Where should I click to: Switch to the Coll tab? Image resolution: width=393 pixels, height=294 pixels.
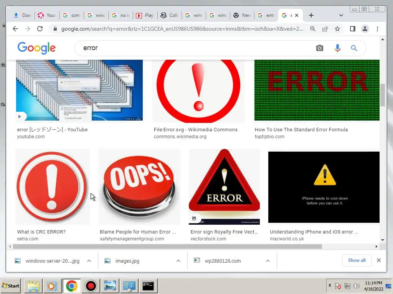pyautogui.click(x=170, y=15)
